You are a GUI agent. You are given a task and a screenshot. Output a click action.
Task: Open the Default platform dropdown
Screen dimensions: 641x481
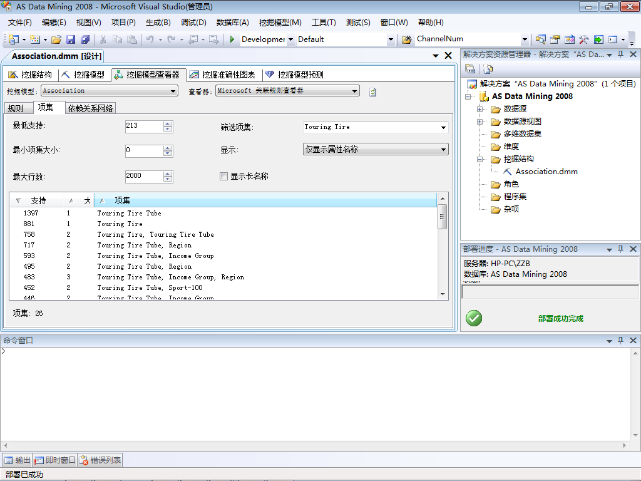[391, 39]
